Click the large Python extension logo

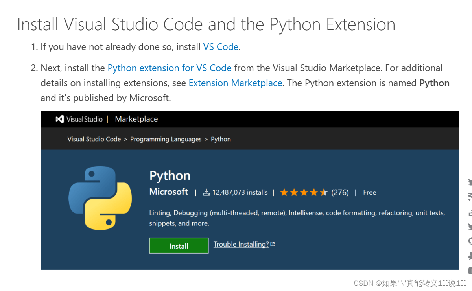click(100, 198)
